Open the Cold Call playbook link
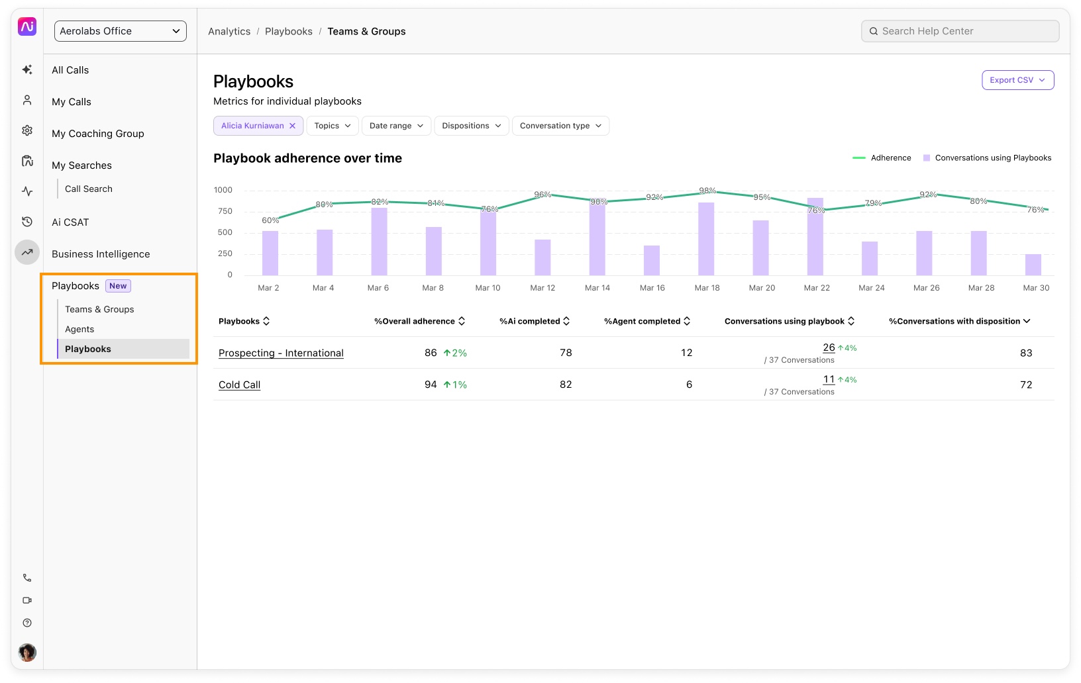 pos(239,385)
